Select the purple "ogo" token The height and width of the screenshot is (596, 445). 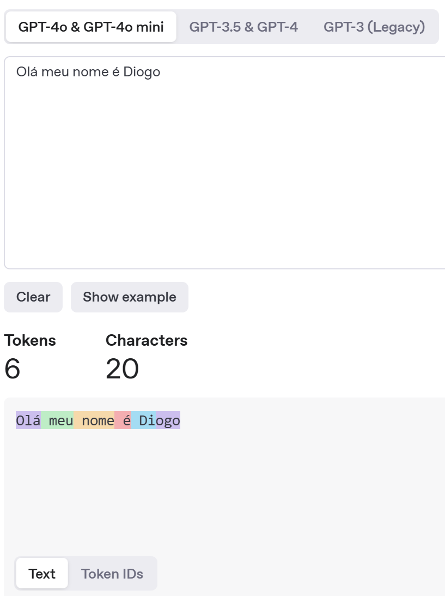168,421
